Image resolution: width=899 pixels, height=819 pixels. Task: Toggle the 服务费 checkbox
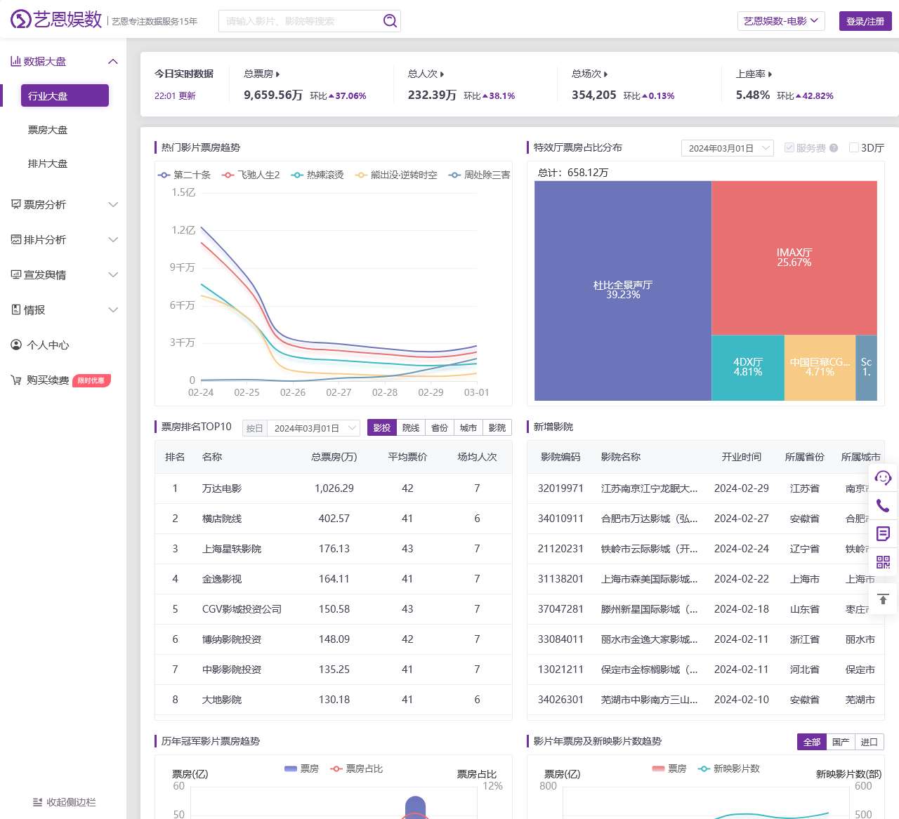(789, 148)
